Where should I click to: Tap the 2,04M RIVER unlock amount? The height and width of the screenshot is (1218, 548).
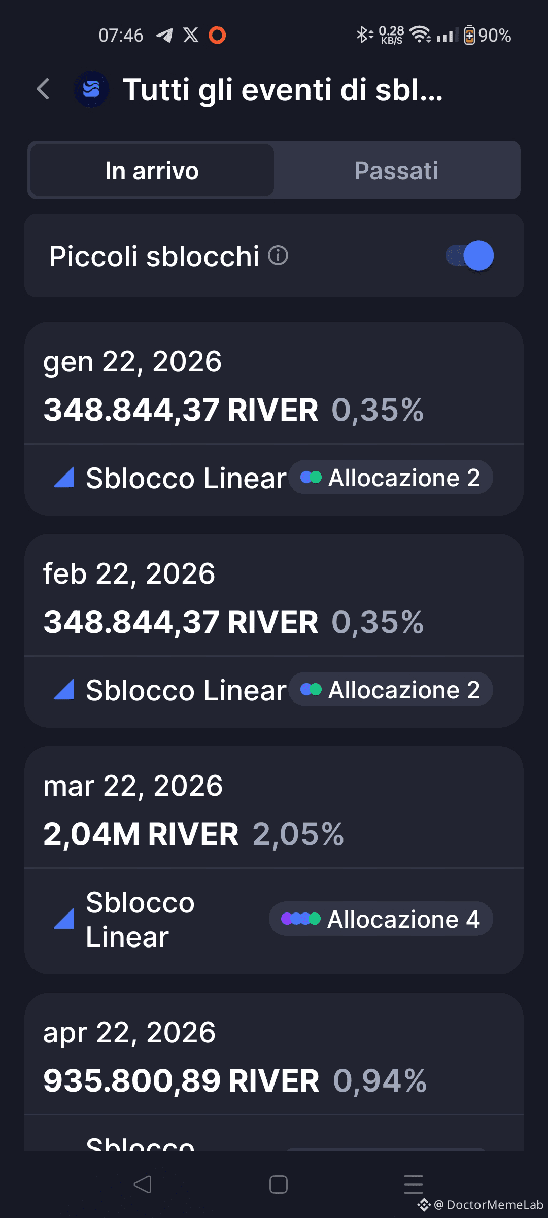[141, 834]
